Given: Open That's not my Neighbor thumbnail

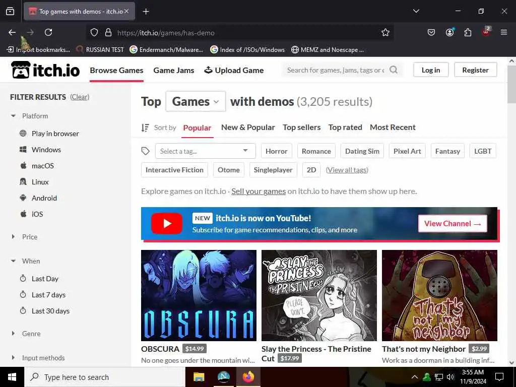Looking at the screenshot, I should (x=439, y=295).
